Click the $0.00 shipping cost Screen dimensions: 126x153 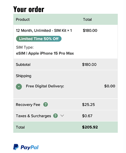click(110, 86)
